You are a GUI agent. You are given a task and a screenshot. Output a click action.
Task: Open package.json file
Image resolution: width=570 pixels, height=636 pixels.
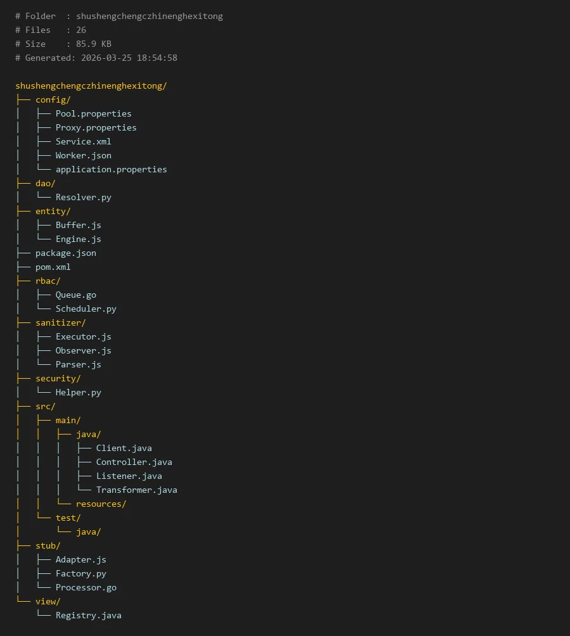65,253
